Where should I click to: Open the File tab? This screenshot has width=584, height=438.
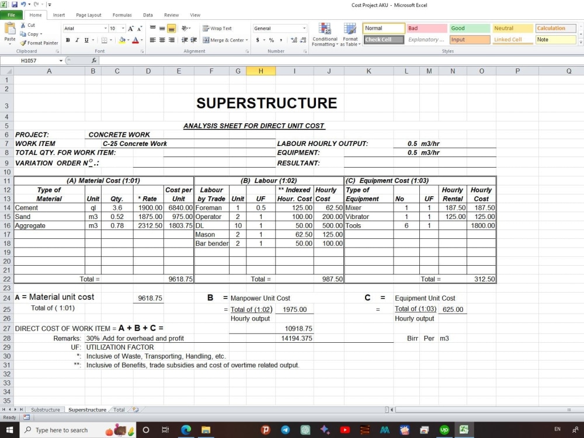point(11,15)
